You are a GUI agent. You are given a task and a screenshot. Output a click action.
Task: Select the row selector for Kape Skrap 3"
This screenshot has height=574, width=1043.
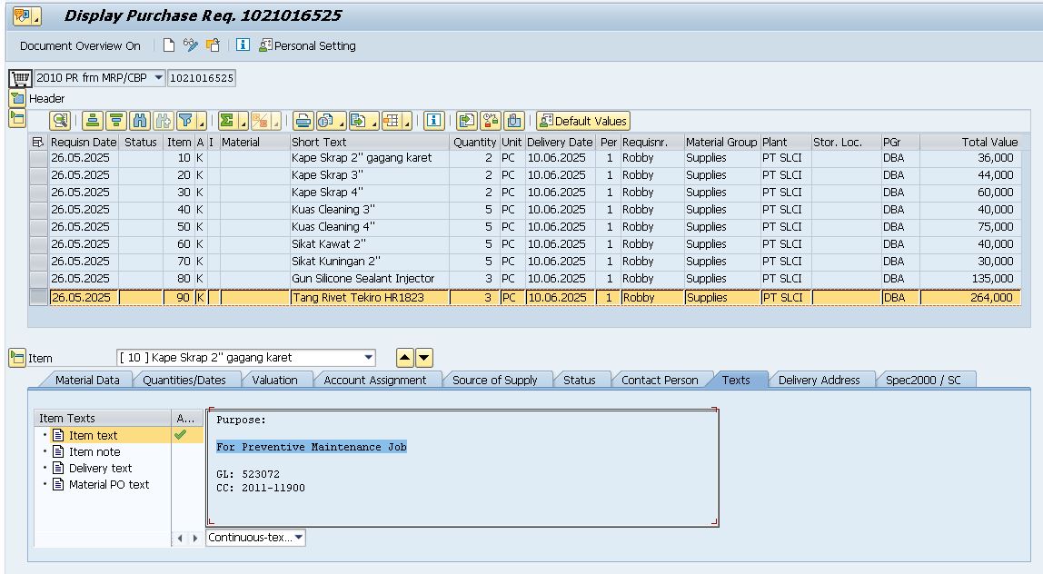tap(38, 175)
